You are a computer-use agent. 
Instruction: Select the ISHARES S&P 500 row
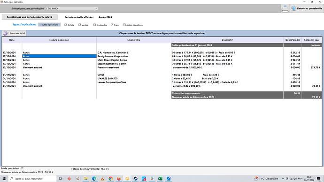coord(162,79)
